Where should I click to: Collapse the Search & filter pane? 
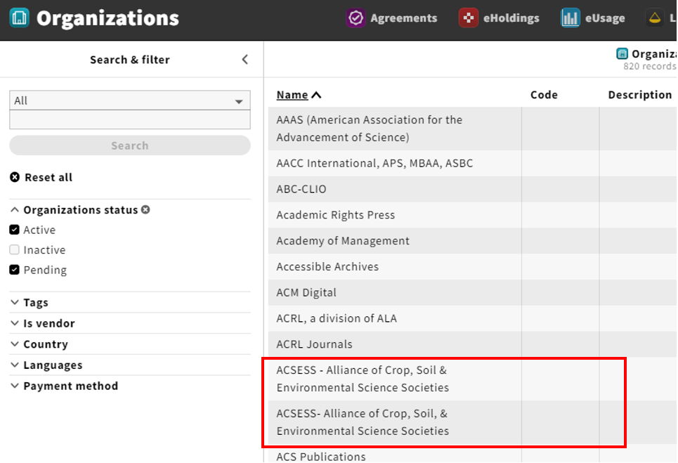[245, 60]
